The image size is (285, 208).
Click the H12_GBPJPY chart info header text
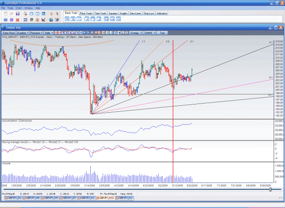pyautogui.click(x=52, y=37)
